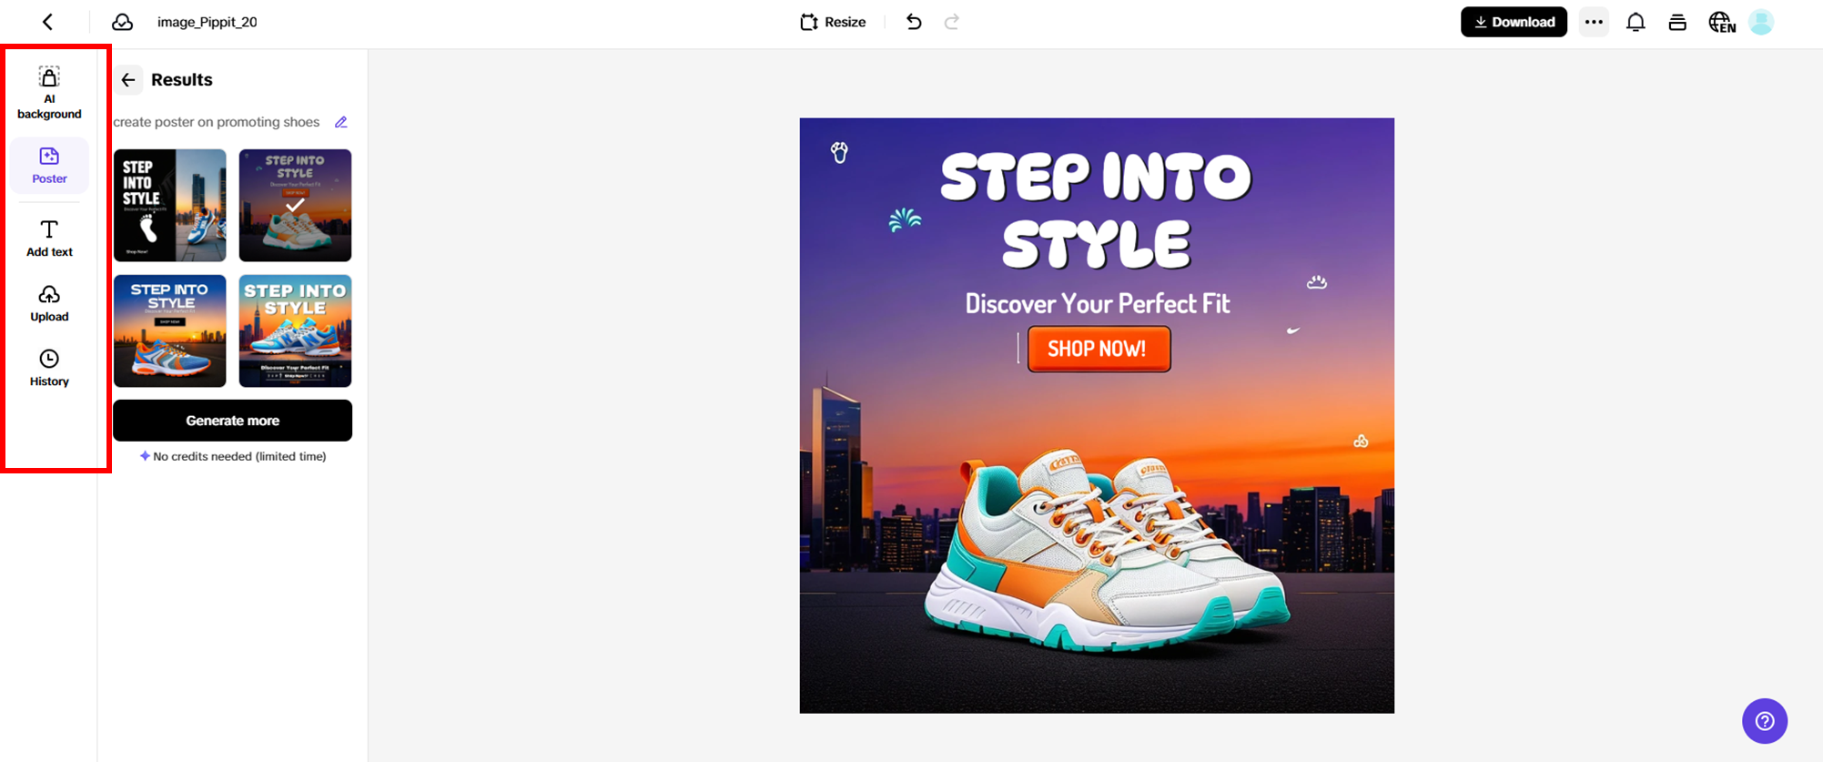Select the dark STEP INTO STYLE poster thumbnail

point(169,205)
